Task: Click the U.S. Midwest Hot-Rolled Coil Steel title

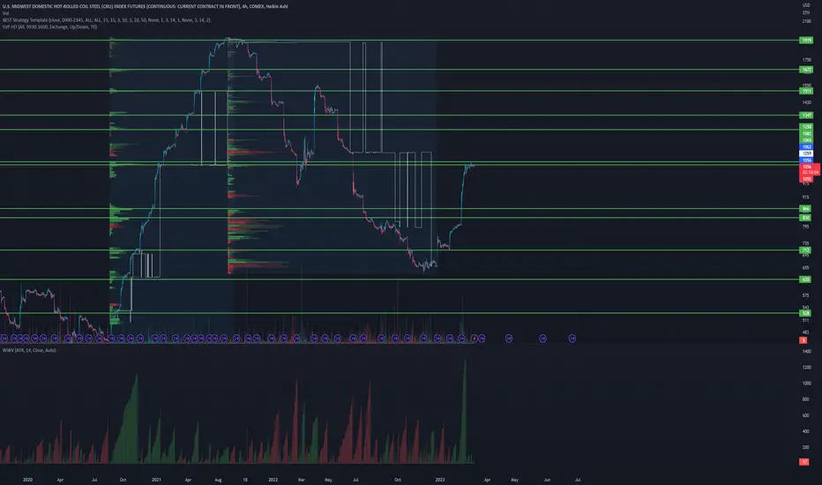Action: pyautogui.click(x=145, y=6)
